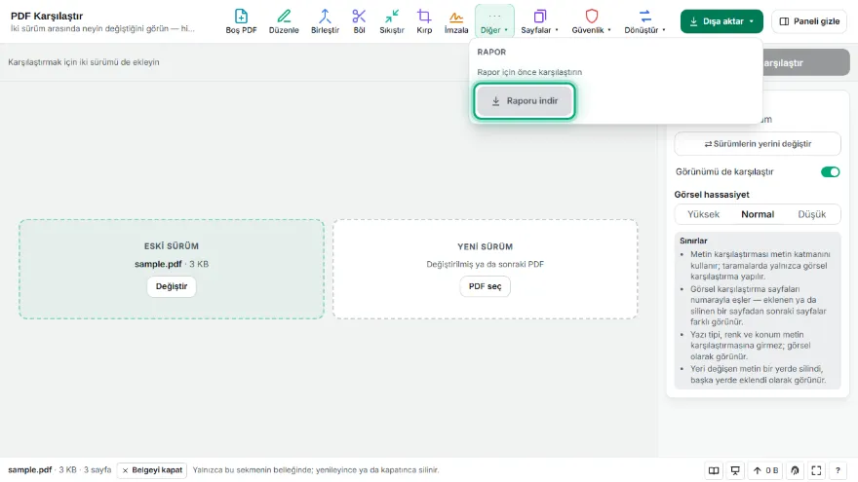Image resolution: width=858 pixels, height=482 pixels.
Task: Expand the Güvenlik dropdown menu
Action: [x=592, y=21]
